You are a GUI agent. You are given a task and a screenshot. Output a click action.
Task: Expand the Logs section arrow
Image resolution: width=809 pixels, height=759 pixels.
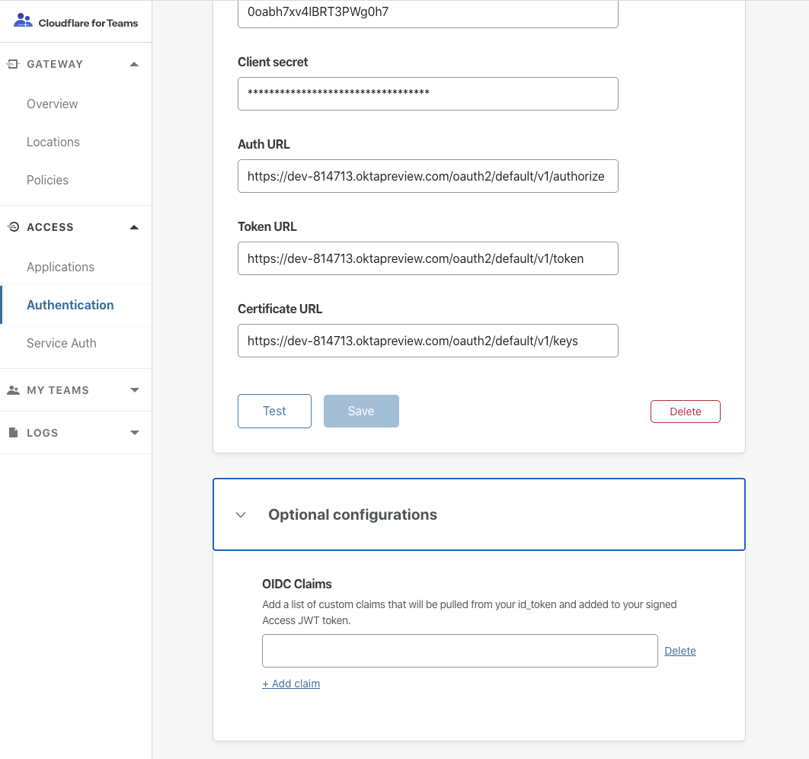pos(135,433)
